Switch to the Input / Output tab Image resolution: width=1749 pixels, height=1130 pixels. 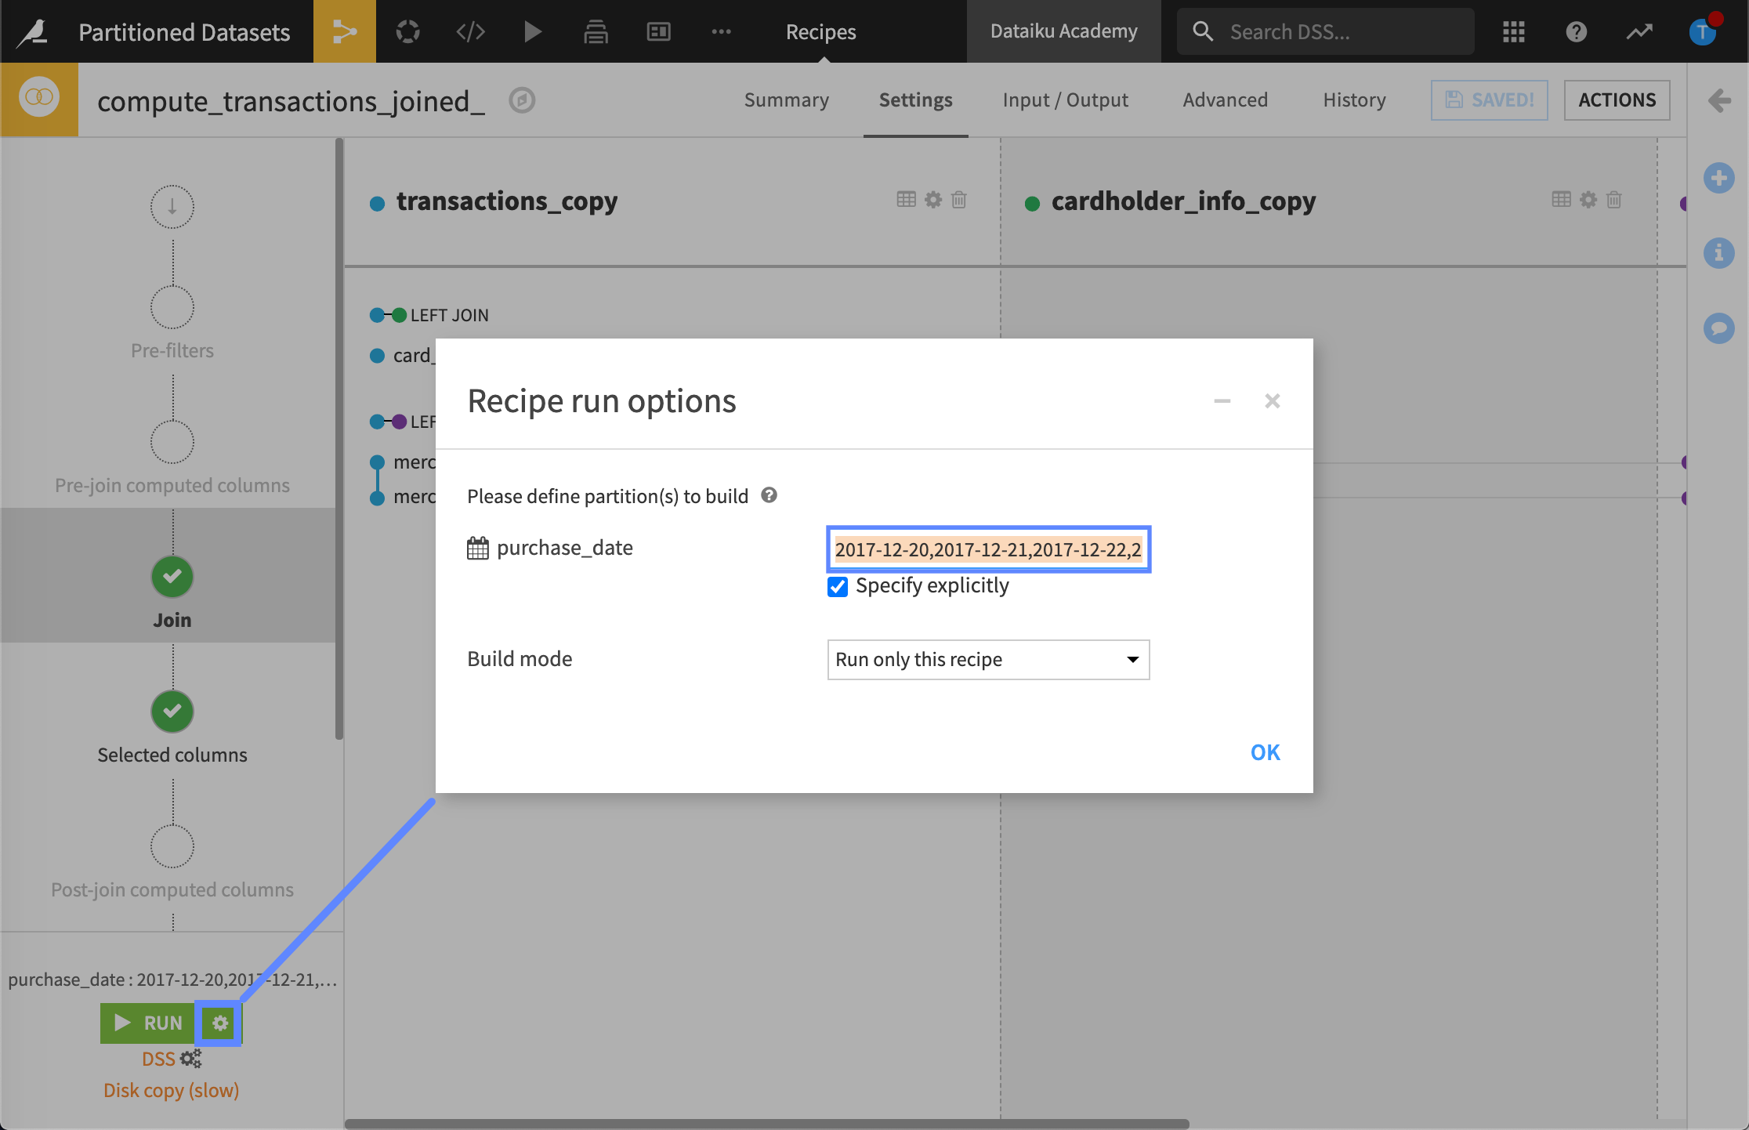coord(1066,98)
